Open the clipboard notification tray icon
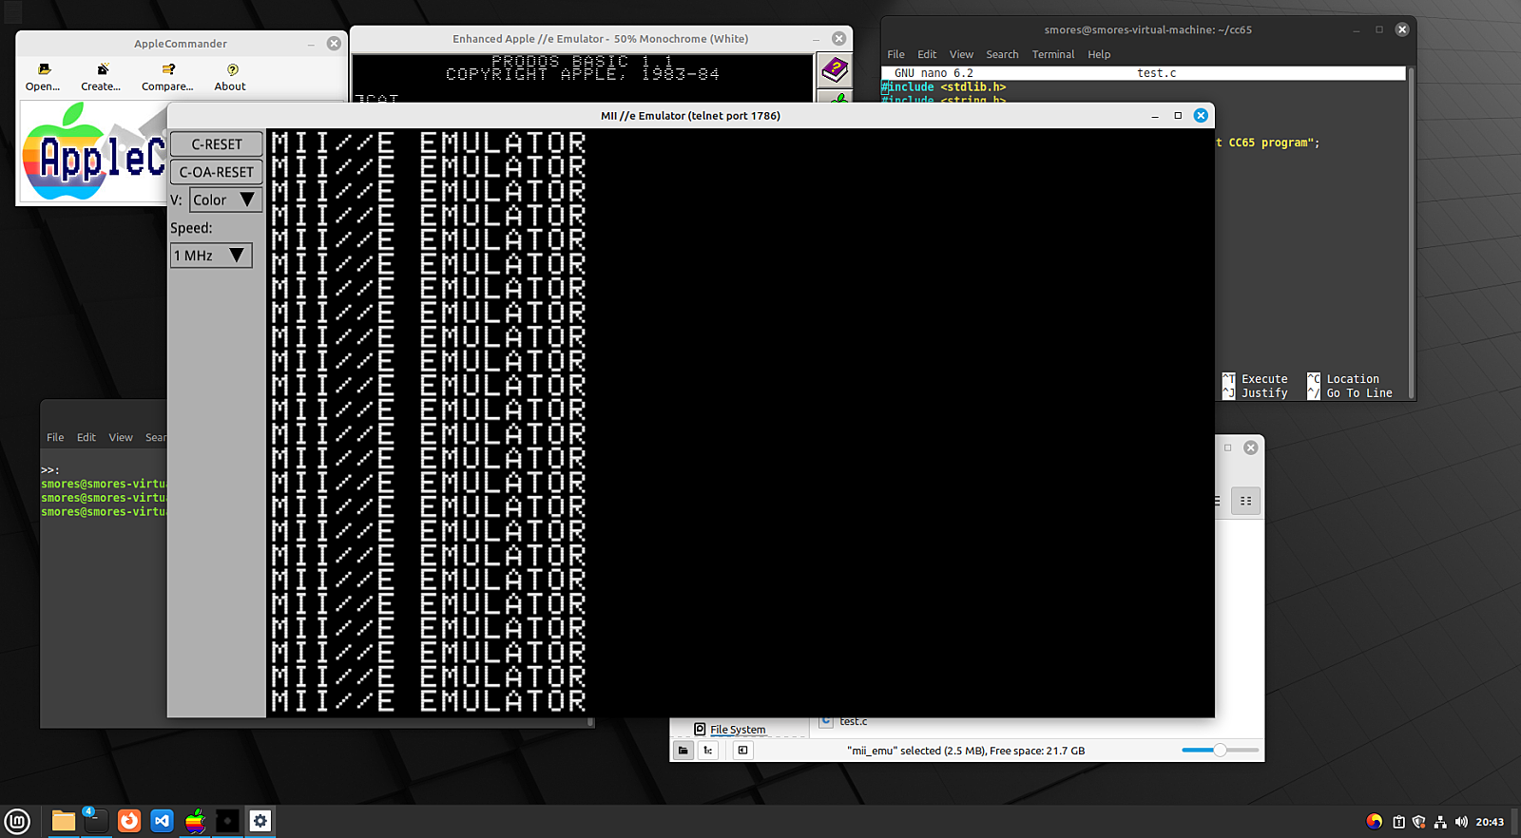 coord(1398,822)
